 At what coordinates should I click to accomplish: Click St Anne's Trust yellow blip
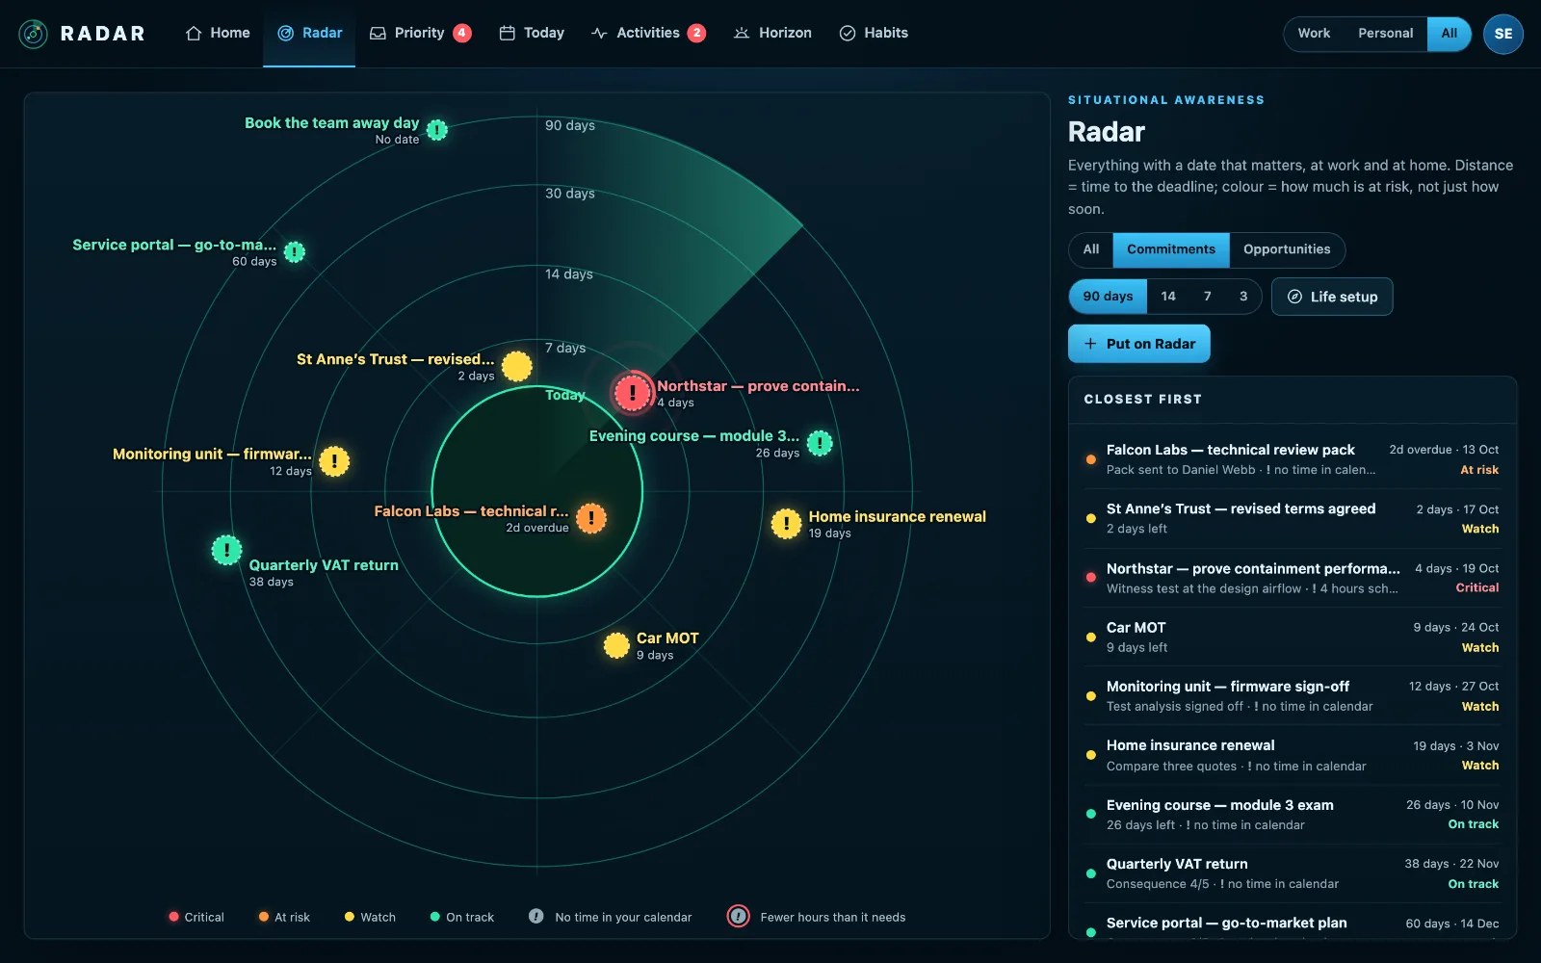(x=516, y=366)
